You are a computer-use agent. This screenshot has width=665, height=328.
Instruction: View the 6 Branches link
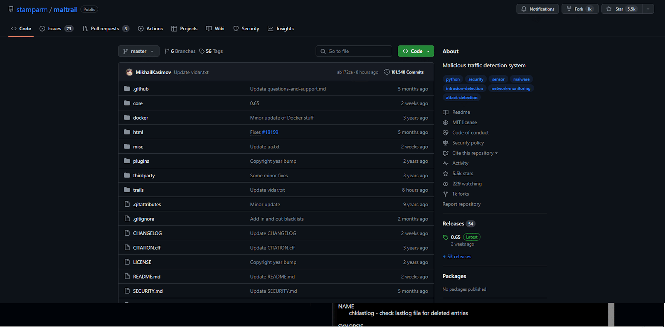[180, 51]
